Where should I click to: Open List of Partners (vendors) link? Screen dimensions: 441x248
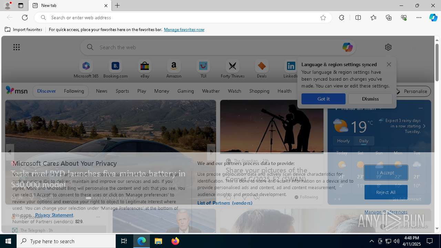(225, 203)
